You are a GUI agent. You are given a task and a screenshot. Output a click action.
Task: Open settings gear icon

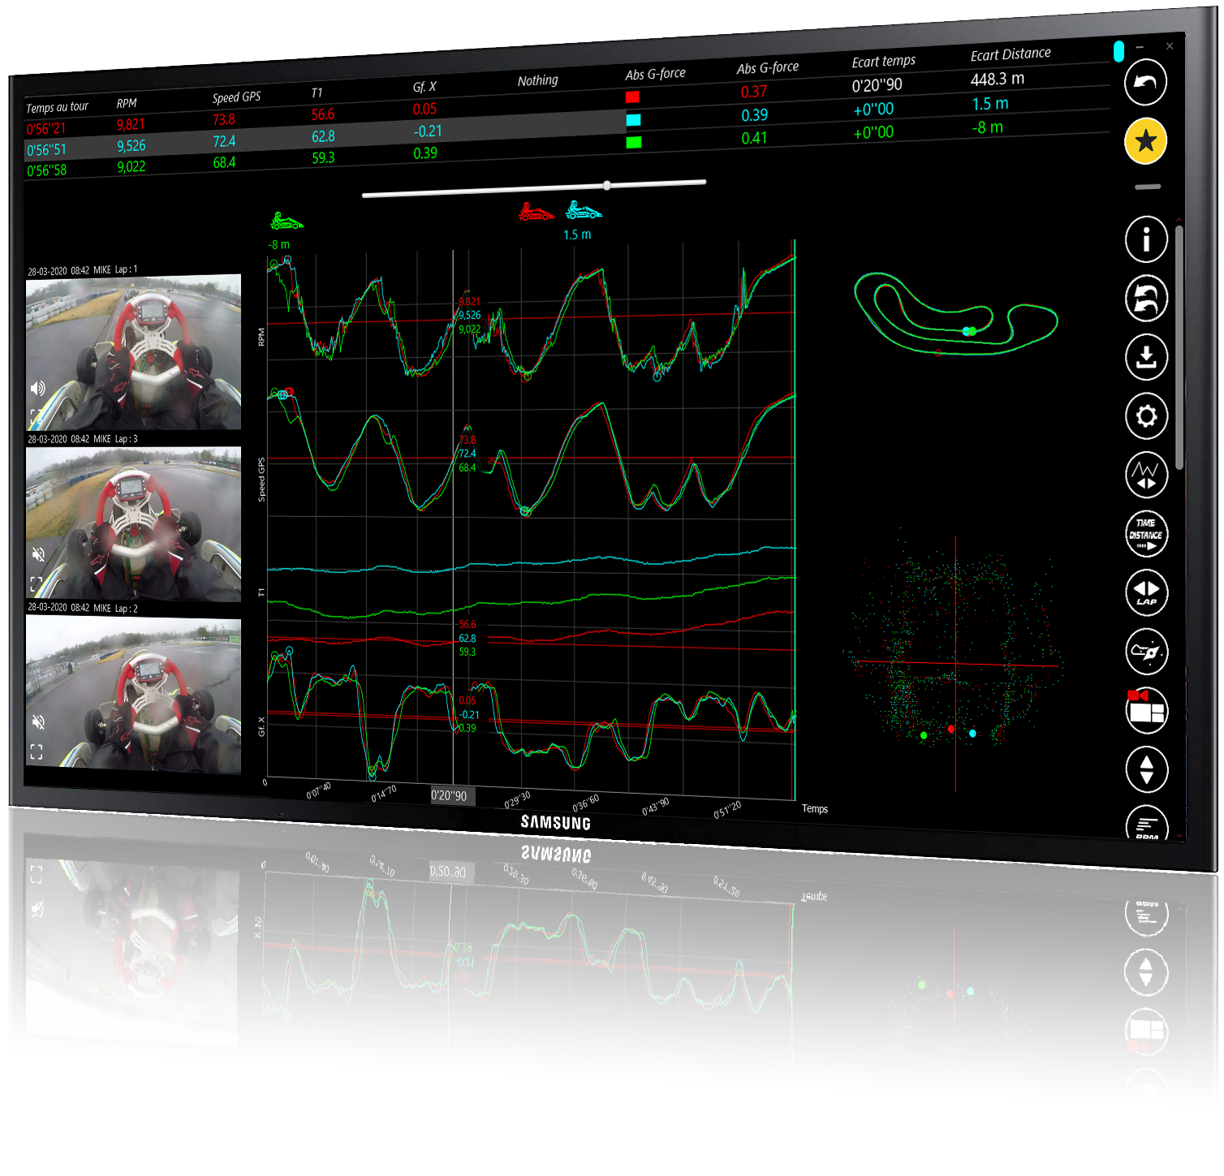click(1146, 416)
